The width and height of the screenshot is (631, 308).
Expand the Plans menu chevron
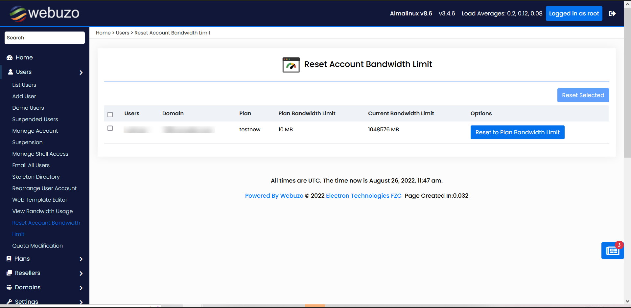[81, 259]
